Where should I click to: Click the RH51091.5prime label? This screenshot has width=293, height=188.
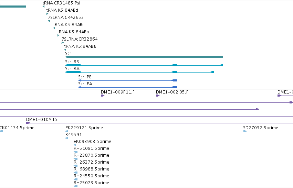coord(91,148)
